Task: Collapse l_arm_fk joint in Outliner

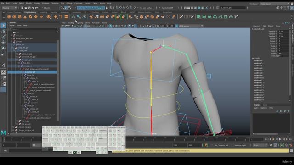Action: [x=23, y=75]
